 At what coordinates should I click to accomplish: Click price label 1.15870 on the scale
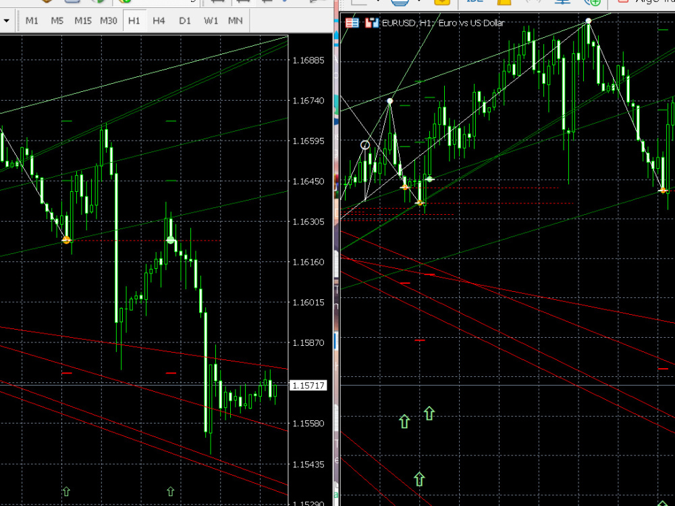[x=308, y=343]
